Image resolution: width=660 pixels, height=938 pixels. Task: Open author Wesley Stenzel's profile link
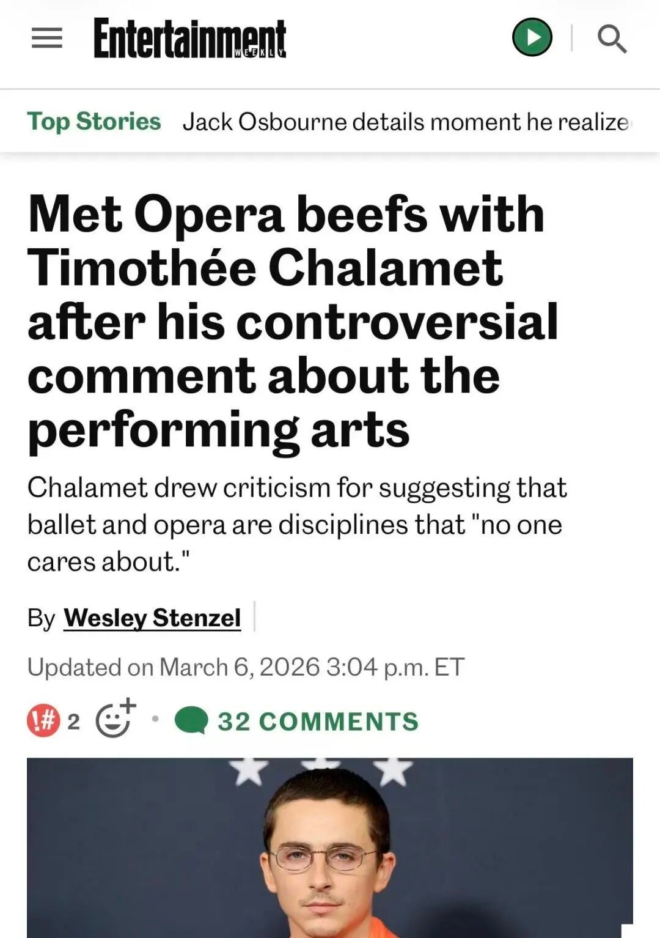(152, 618)
